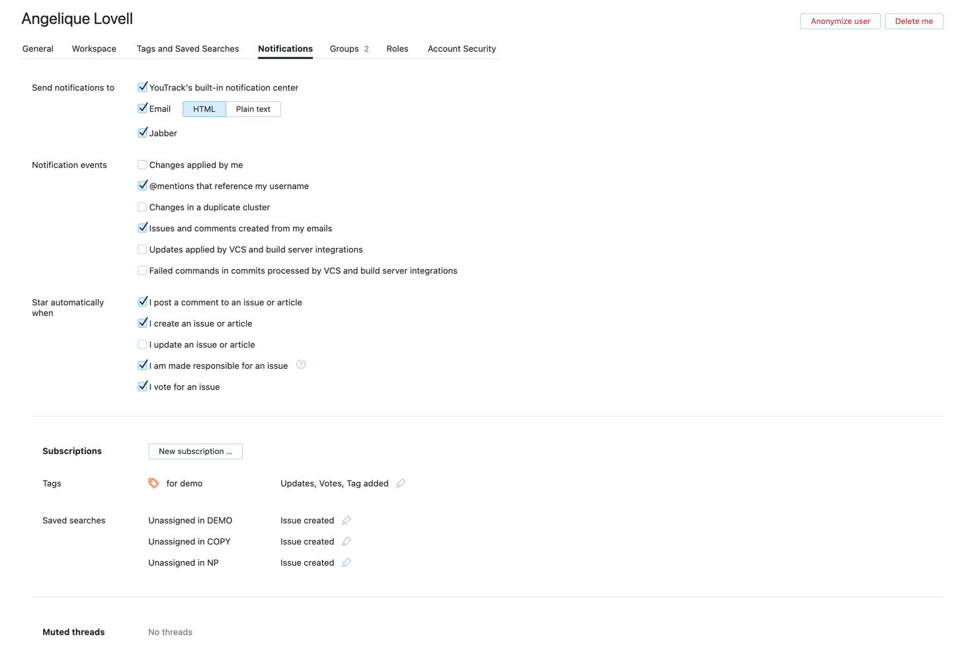Click the Delete me button

click(913, 21)
